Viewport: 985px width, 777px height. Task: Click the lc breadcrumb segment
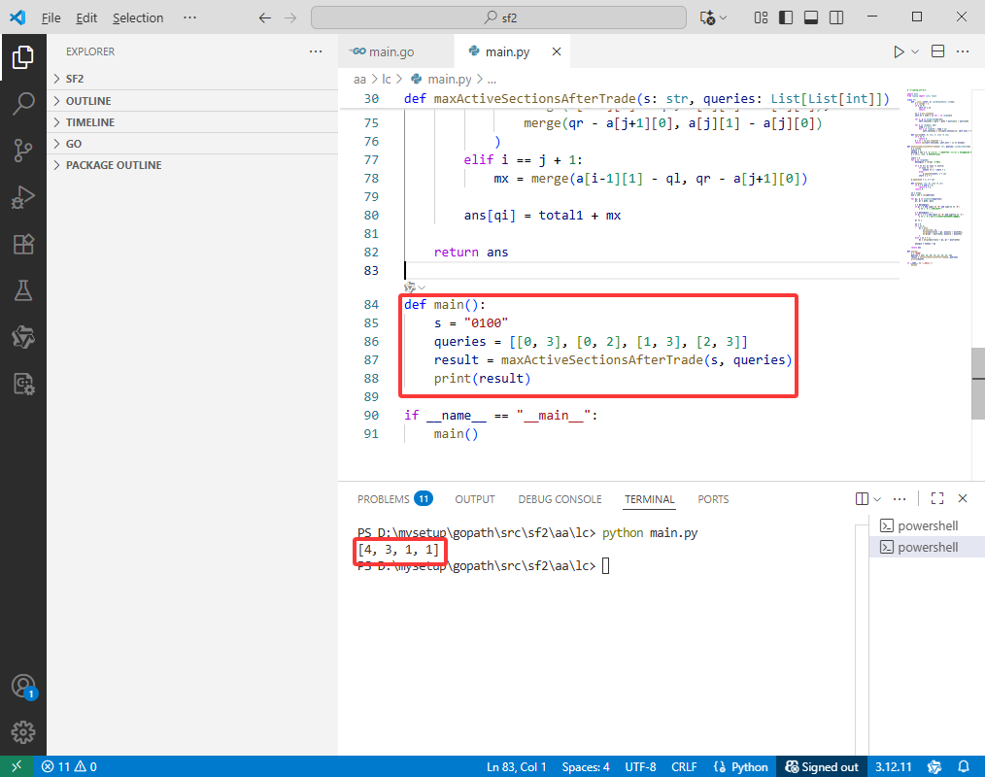click(387, 79)
